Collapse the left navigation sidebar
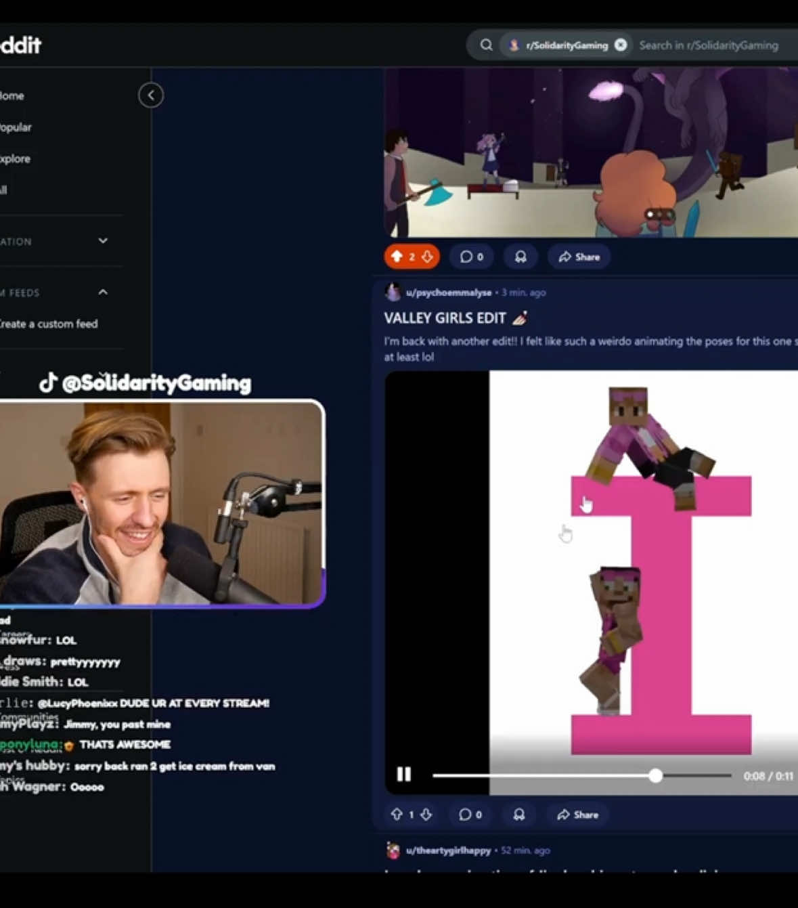The width and height of the screenshot is (798, 908). pos(151,95)
